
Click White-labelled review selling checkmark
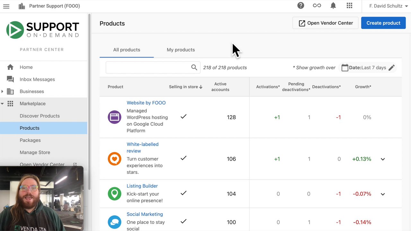coord(183,158)
